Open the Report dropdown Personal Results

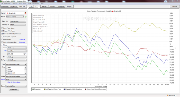coord(15,17)
